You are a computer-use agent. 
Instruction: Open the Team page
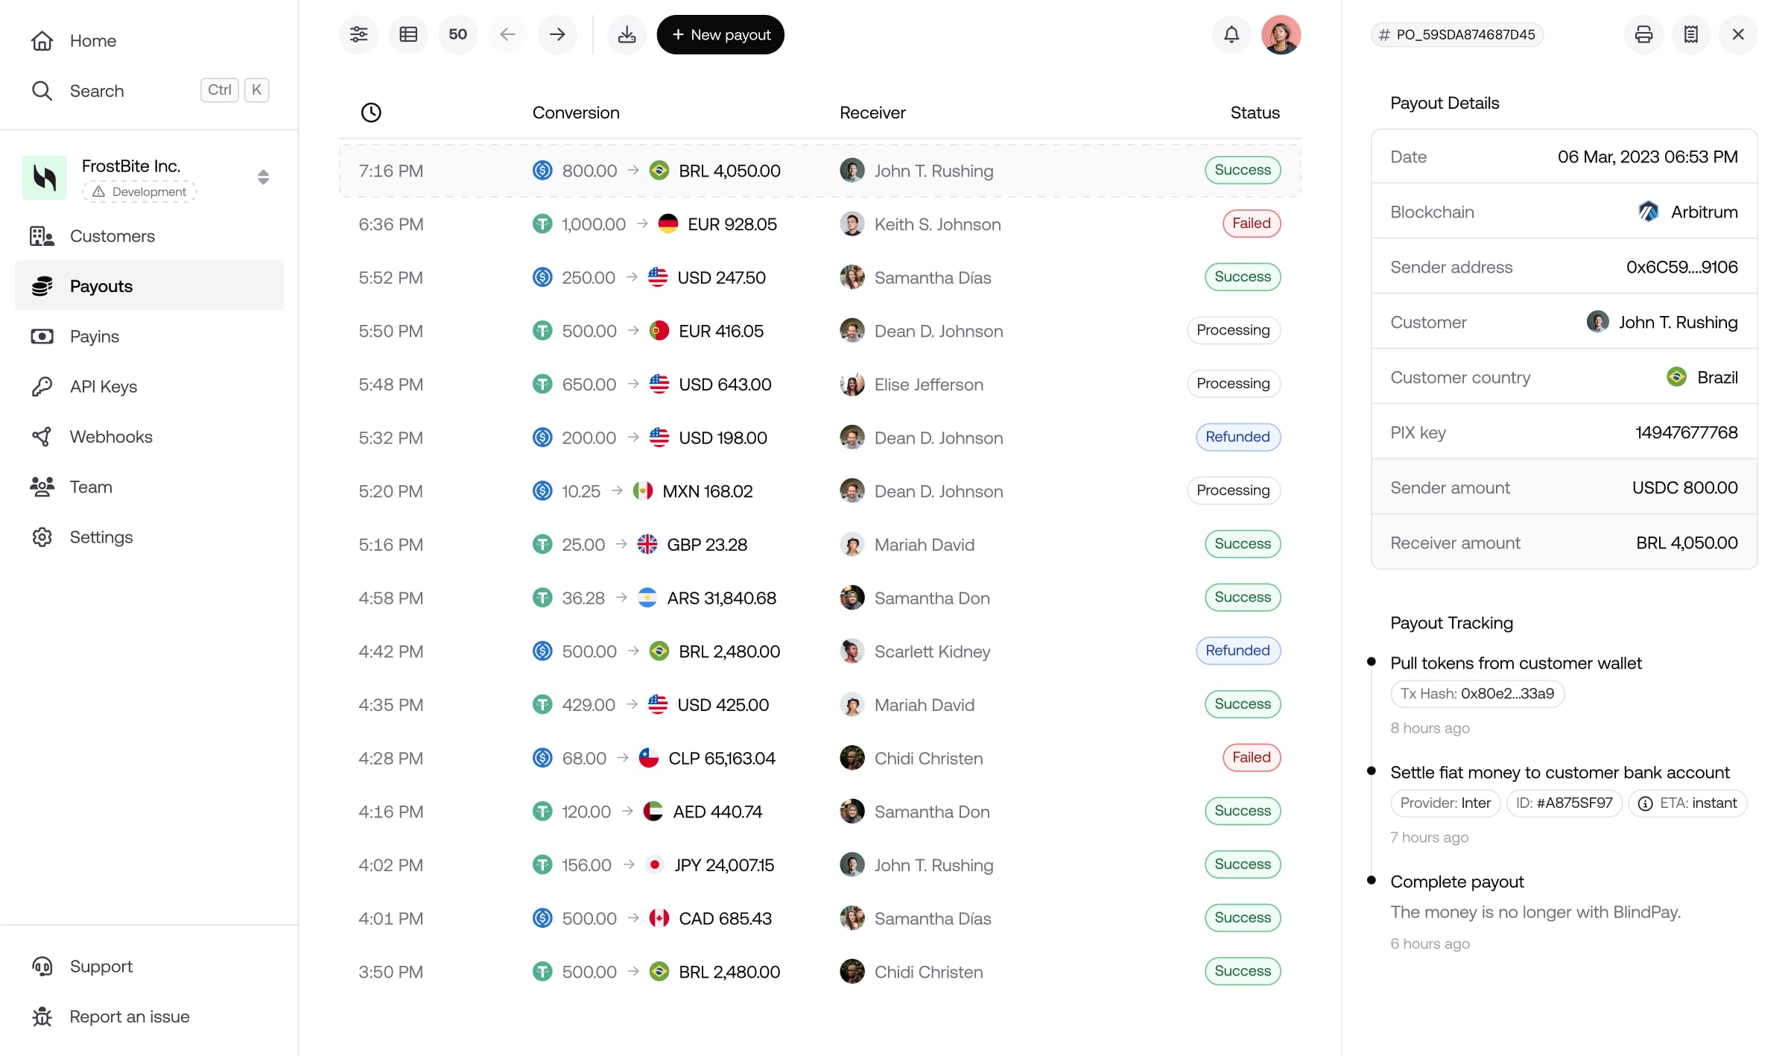(149, 487)
